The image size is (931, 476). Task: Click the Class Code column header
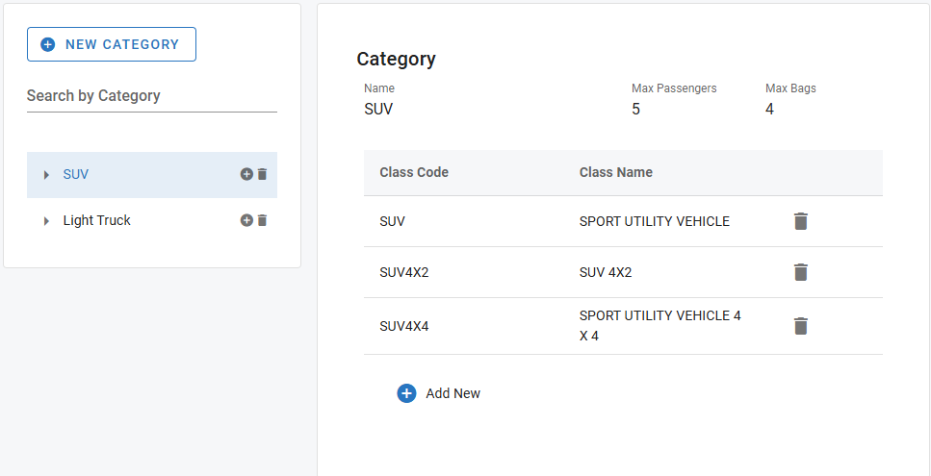(x=414, y=172)
